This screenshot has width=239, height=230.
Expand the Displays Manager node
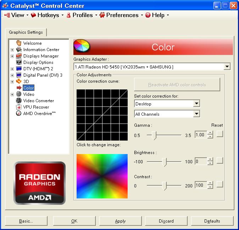(x=12, y=56)
